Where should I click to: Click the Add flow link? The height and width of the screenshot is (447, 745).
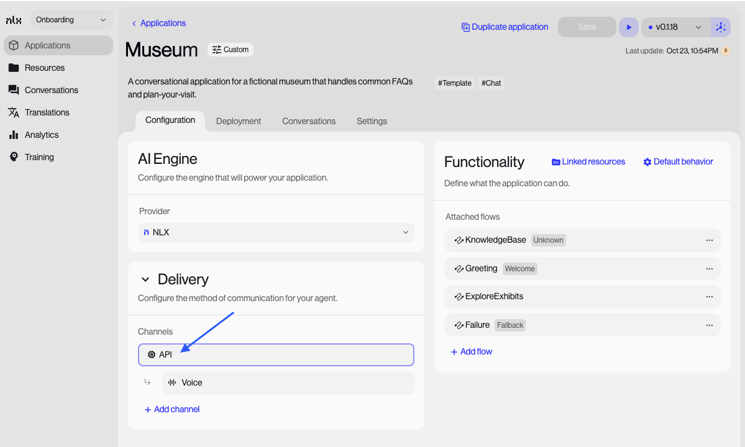click(x=471, y=351)
